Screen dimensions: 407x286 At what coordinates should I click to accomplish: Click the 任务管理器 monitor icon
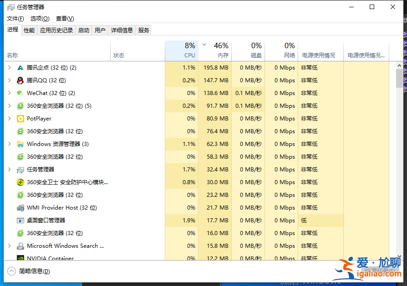(20, 169)
